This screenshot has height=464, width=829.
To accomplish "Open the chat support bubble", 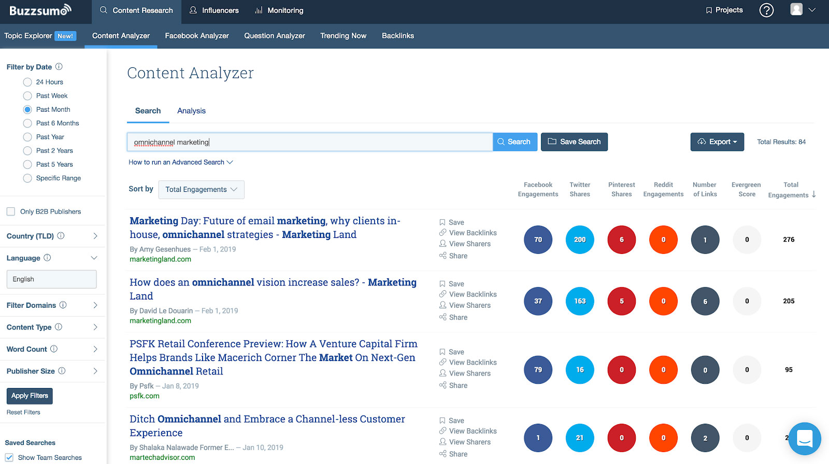I will point(805,439).
